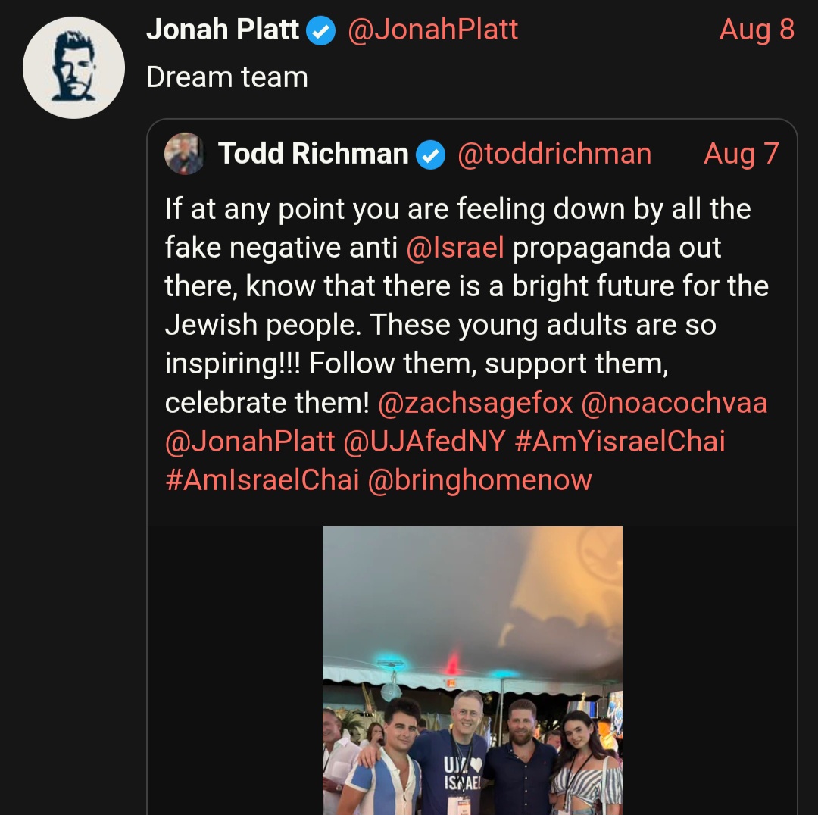Click Jonah Platt's blue verified badge
This screenshot has height=815, width=818.
coord(320,31)
